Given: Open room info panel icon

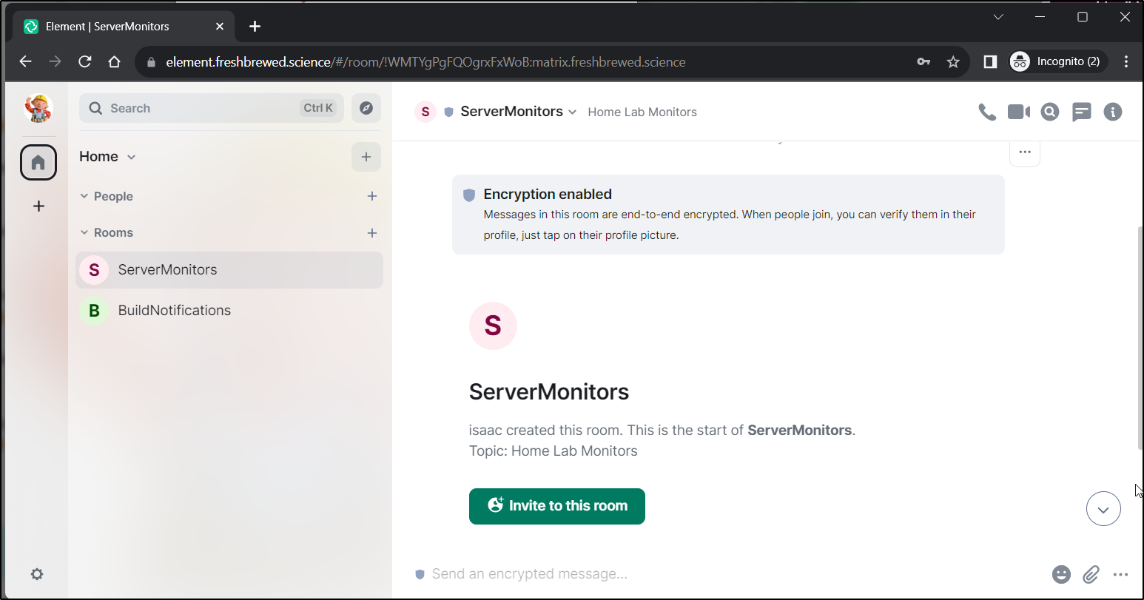Looking at the screenshot, I should [x=1113, y=112].
